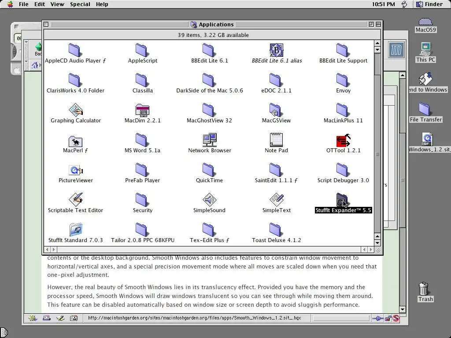451x338 pixels.
Task: Open the Help menu
Action: click(102, 4)
